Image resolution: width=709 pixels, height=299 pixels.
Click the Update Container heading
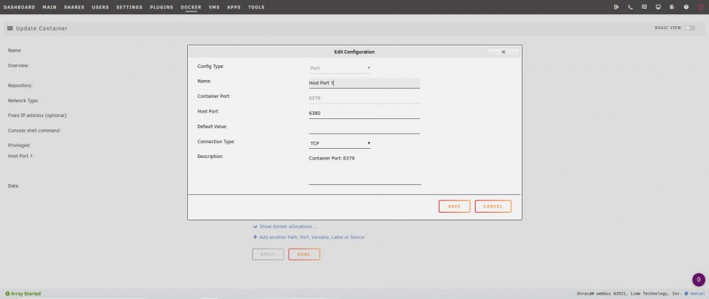[42, 28]
